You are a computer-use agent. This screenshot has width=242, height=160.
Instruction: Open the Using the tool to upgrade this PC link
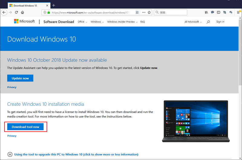[x=76, y=154]
